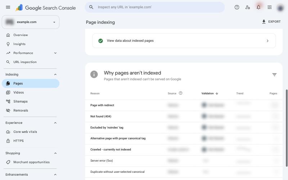The height and width of the screenshot is (180, 288).
Task: Open the Page with redirect row
Action: [184, 105]
